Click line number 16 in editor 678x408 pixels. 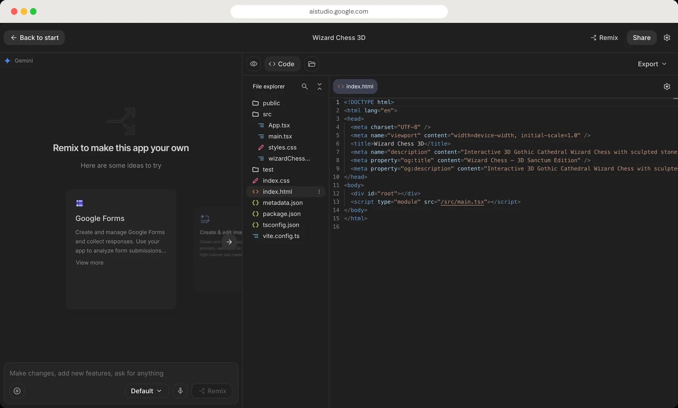pyautogui.click(x=336, y=227)
